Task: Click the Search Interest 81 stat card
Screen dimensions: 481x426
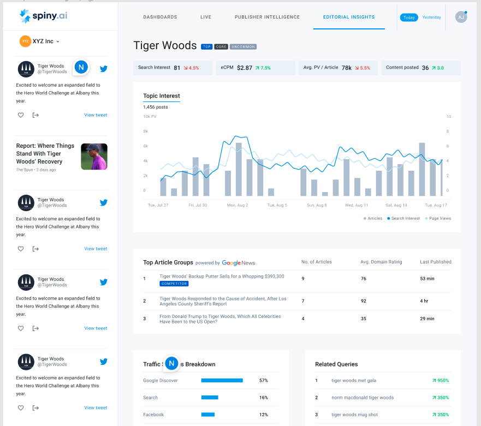Action: point(173,68)
